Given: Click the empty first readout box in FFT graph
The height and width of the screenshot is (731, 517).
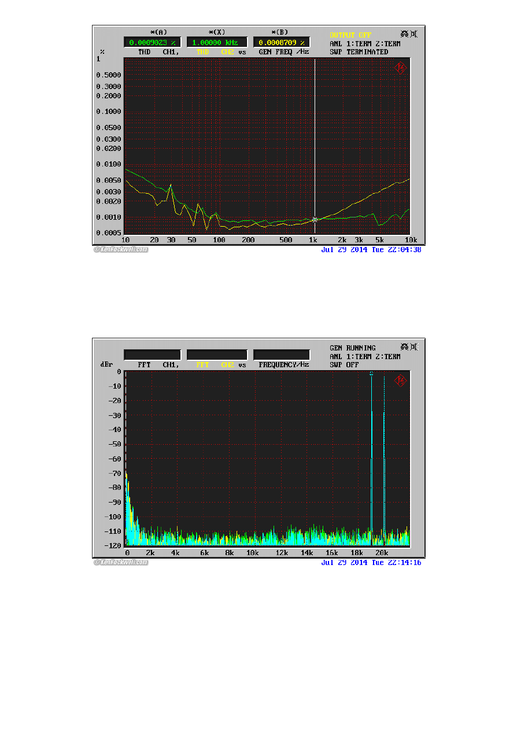Looking at the screenshot, I should tap(152, 355).
